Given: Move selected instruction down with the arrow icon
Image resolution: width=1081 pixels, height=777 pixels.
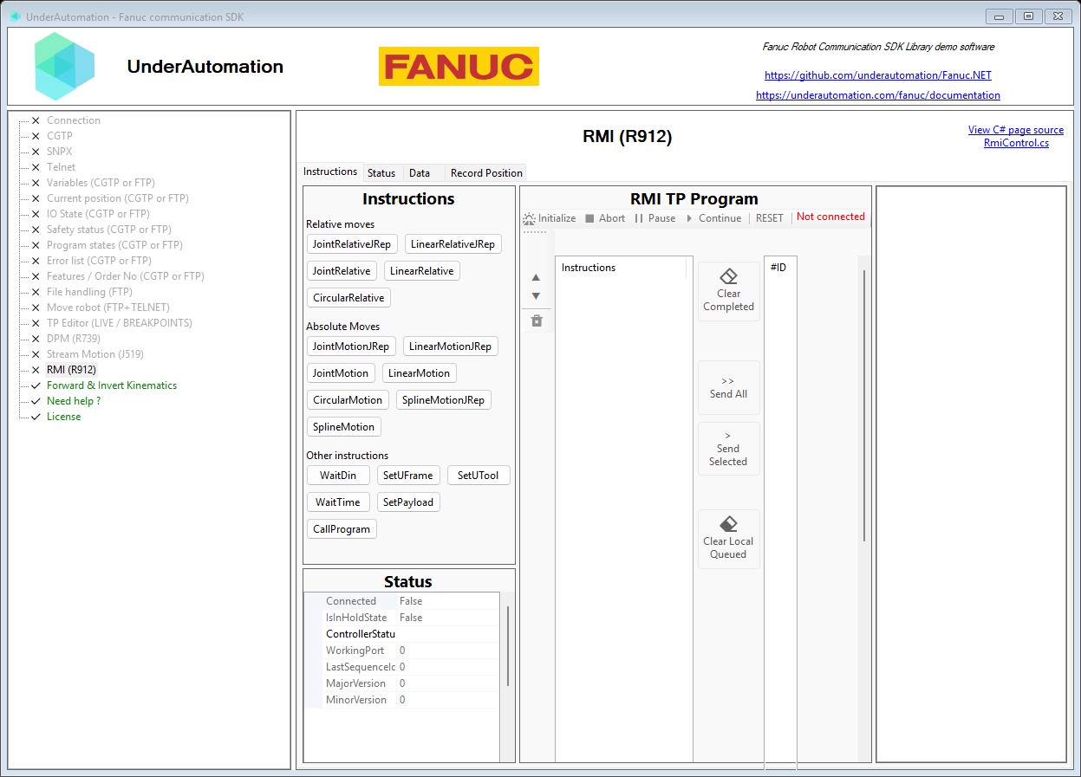Looking at the screenshot, I should tap(536, 296).
